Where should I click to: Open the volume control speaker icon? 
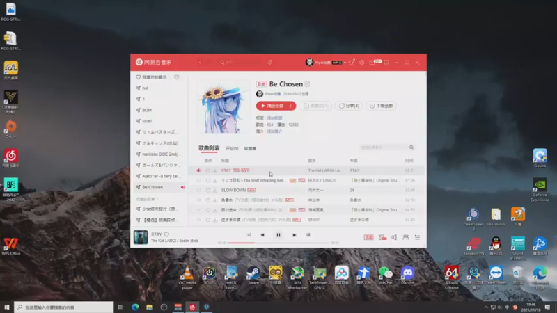394,237
